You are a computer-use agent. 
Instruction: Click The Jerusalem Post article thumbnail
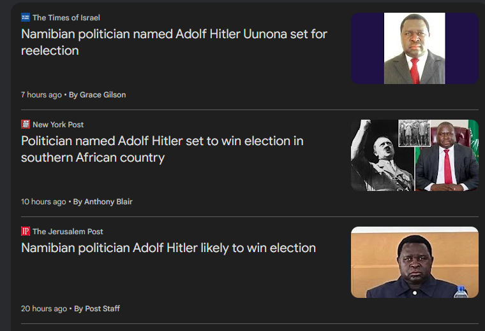click(414, 262)
